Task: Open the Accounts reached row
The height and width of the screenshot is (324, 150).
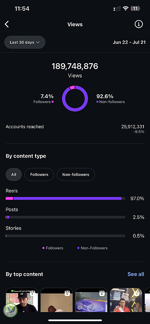Action: (x=75, y=129)
